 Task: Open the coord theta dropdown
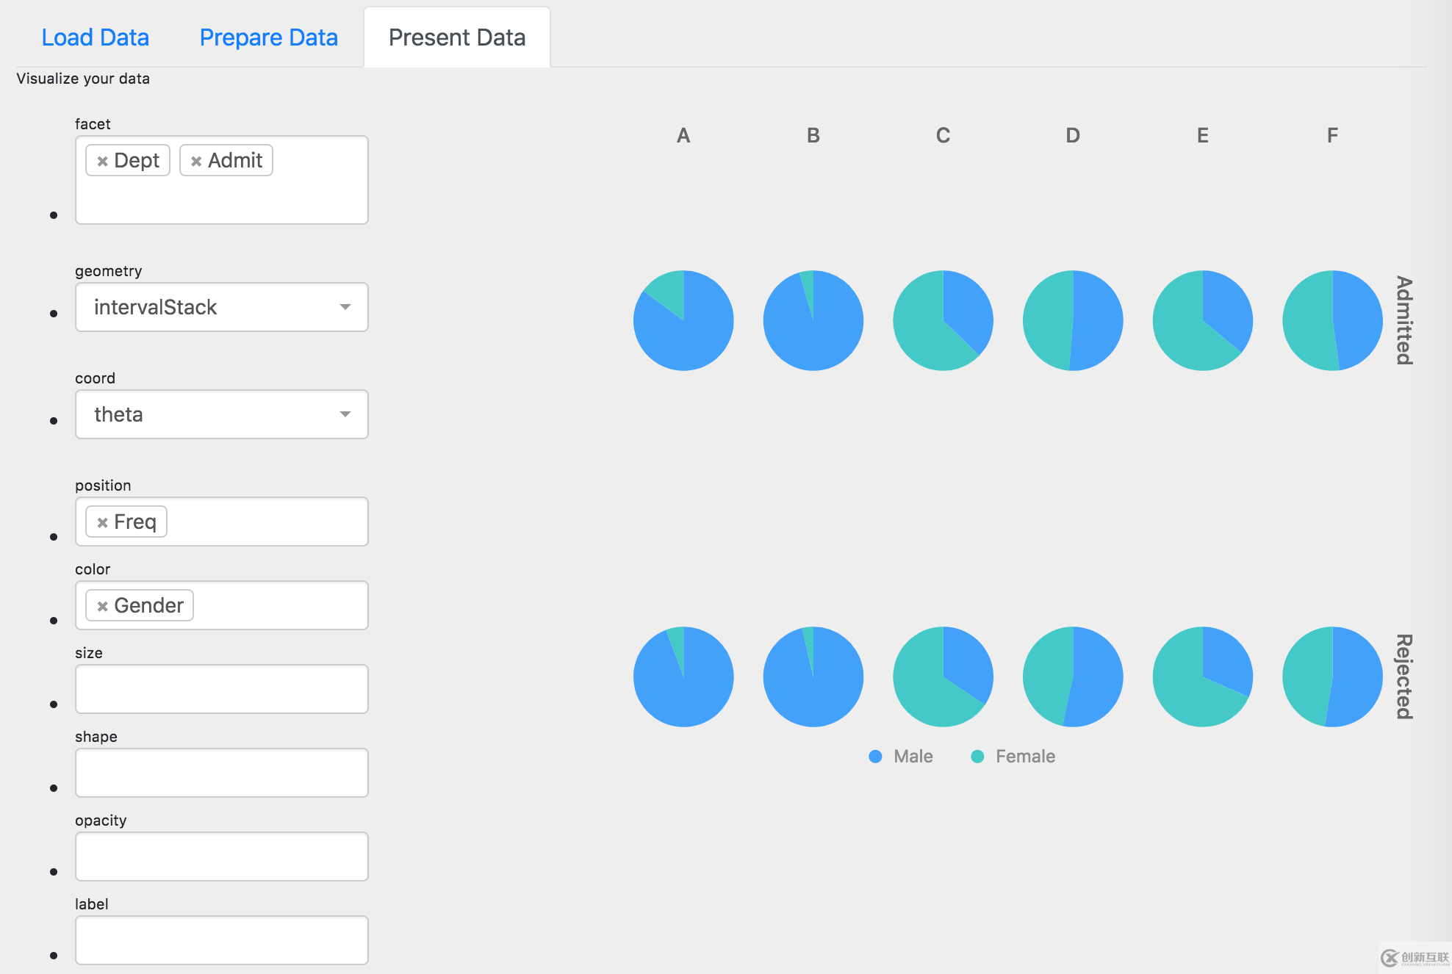coord(221,414)
